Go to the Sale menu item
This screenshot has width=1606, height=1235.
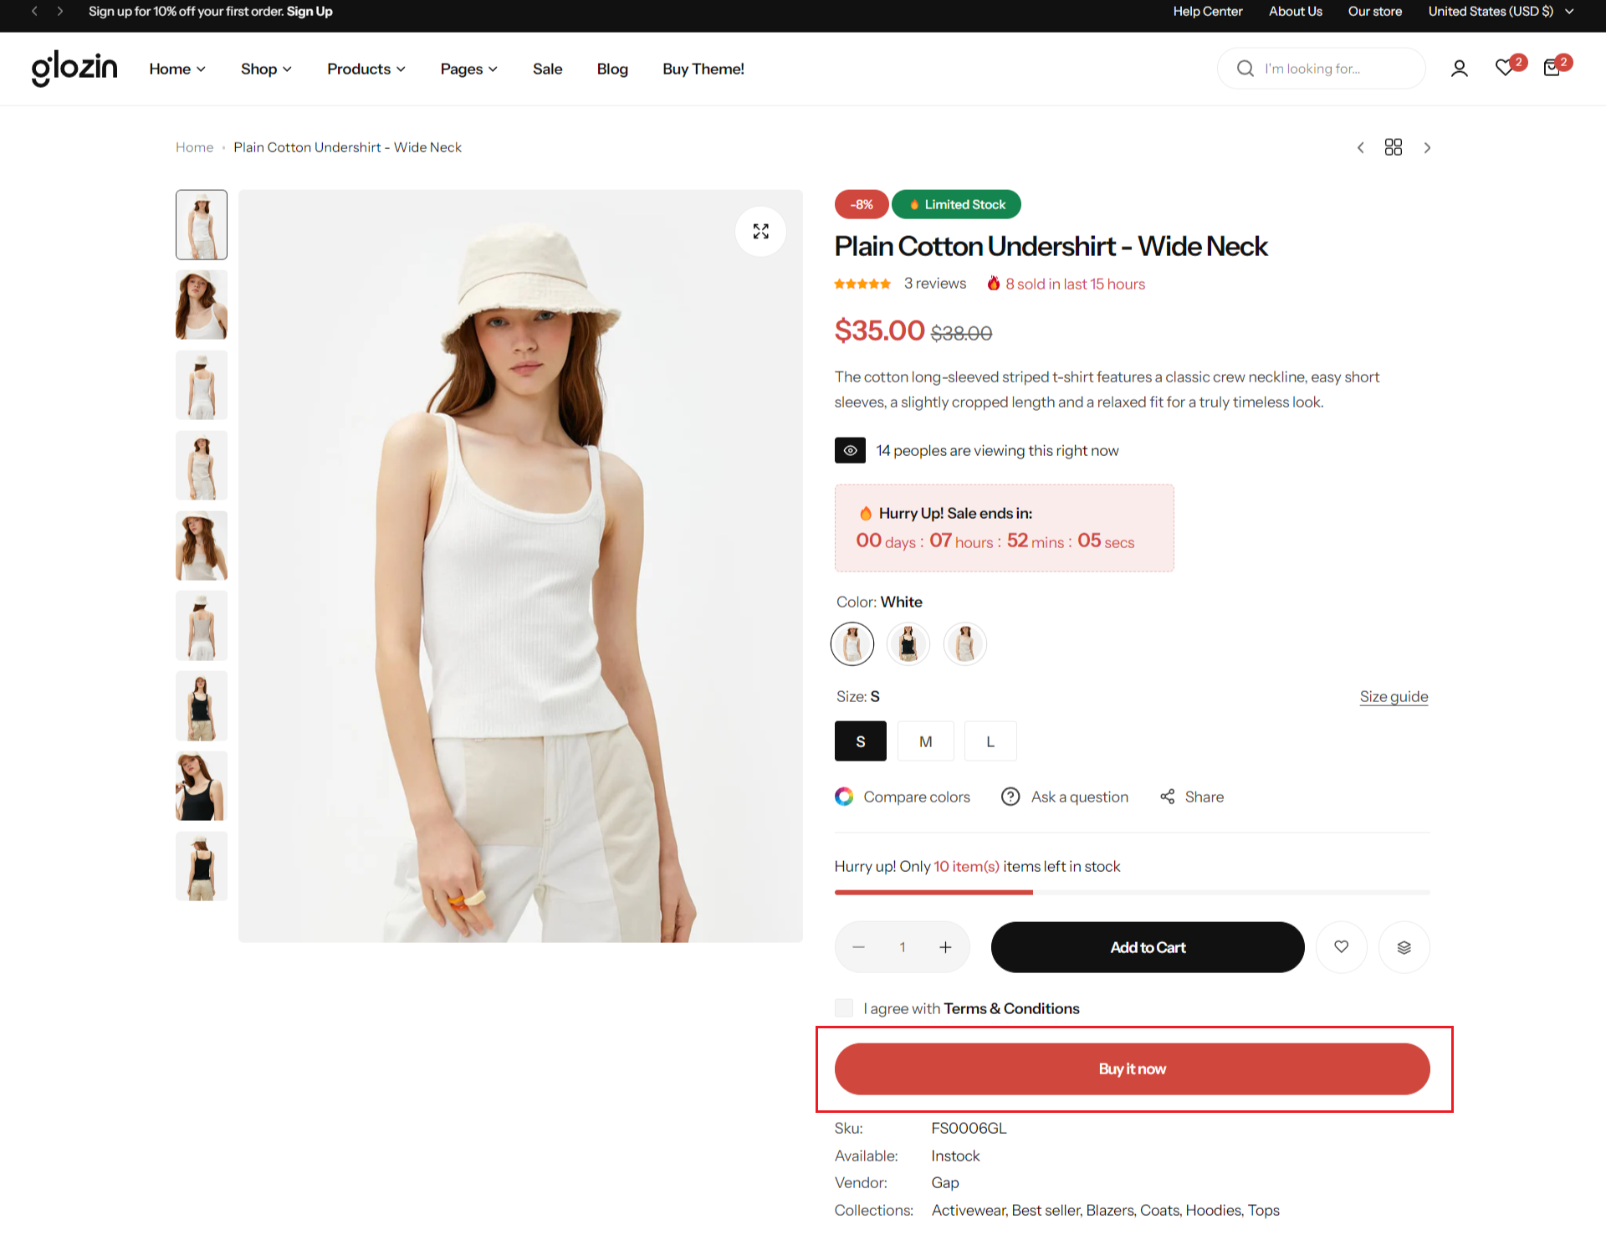(x=547, y=69)
